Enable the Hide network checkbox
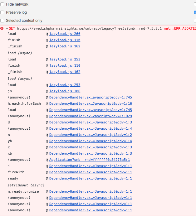Image resolution: width=196 pixels, height=216 pixels. 2,4
